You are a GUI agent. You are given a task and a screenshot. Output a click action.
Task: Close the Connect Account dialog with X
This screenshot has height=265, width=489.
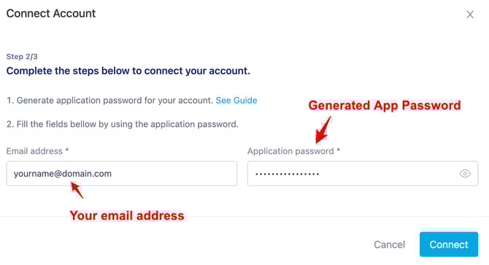pos(470,15)
